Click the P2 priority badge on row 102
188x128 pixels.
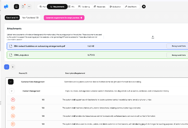point(13,108)
